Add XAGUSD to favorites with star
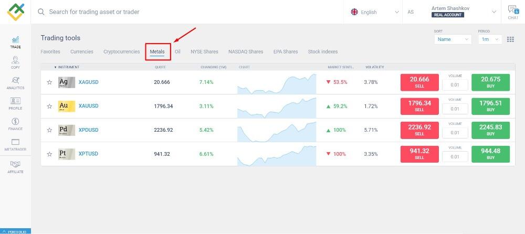 pyautogui.click(x=49, y=82)
